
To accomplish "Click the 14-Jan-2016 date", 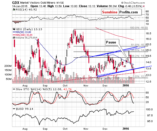I will [20, 6].
